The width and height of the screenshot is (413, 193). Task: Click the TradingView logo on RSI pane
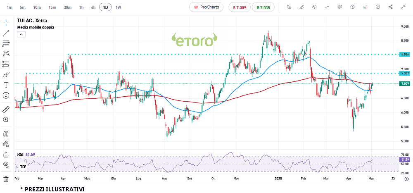coord(23,167)
